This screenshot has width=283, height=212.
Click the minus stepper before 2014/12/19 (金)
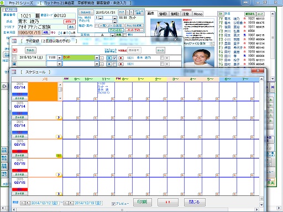coord(66,203)
